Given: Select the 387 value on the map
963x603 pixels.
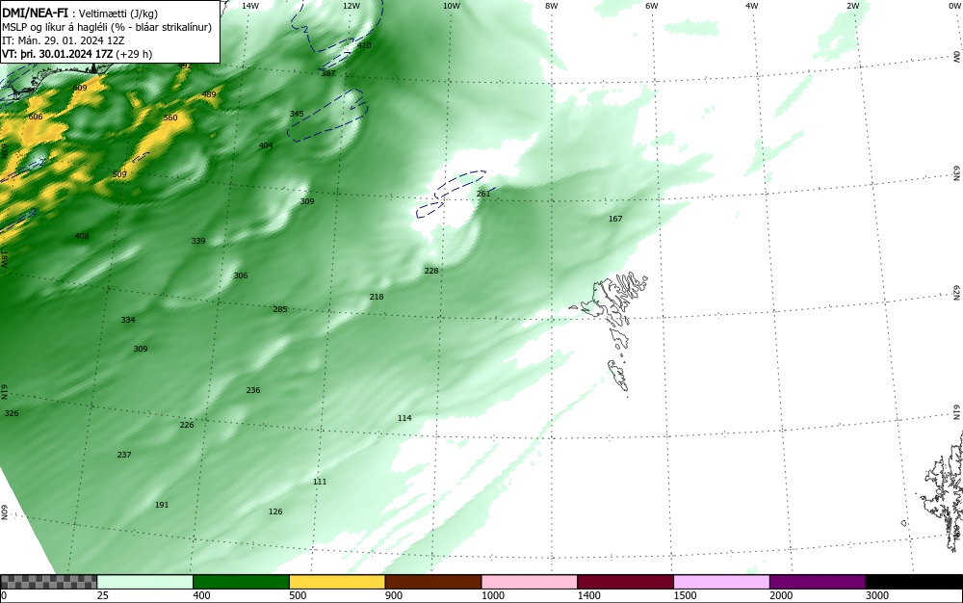Looking at the screenshot, I should (328, 73).
